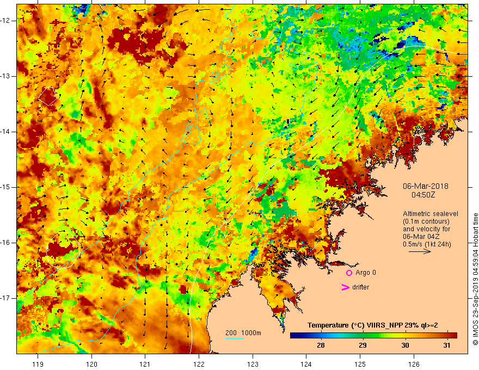The width and height of the screenshot is (479, 370).
Task: Click the longitude label '126'
Action: [414, 364]
